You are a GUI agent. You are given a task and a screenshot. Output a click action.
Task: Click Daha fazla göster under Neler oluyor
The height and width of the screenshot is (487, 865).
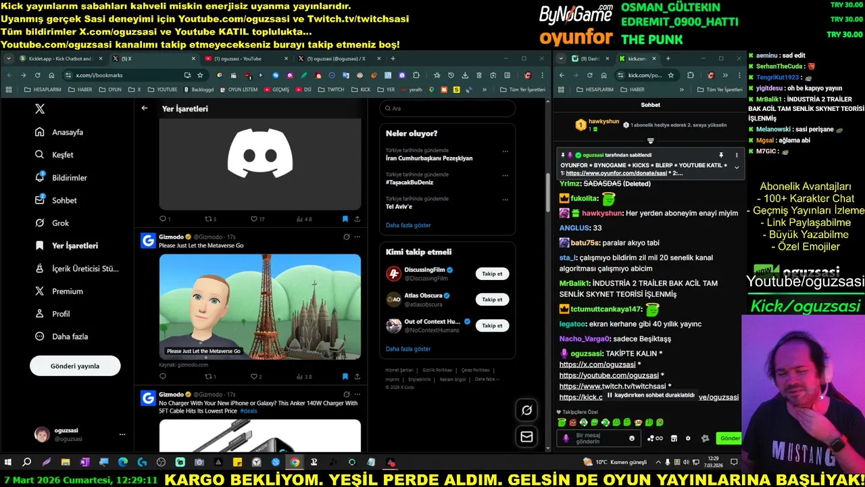tap(408, 225)
